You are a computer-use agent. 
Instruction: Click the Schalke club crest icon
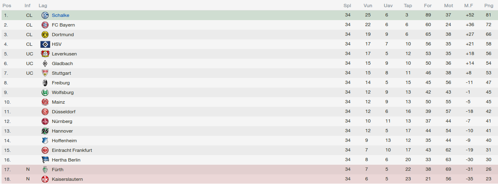pyautogui.click(x=45, y=15)
